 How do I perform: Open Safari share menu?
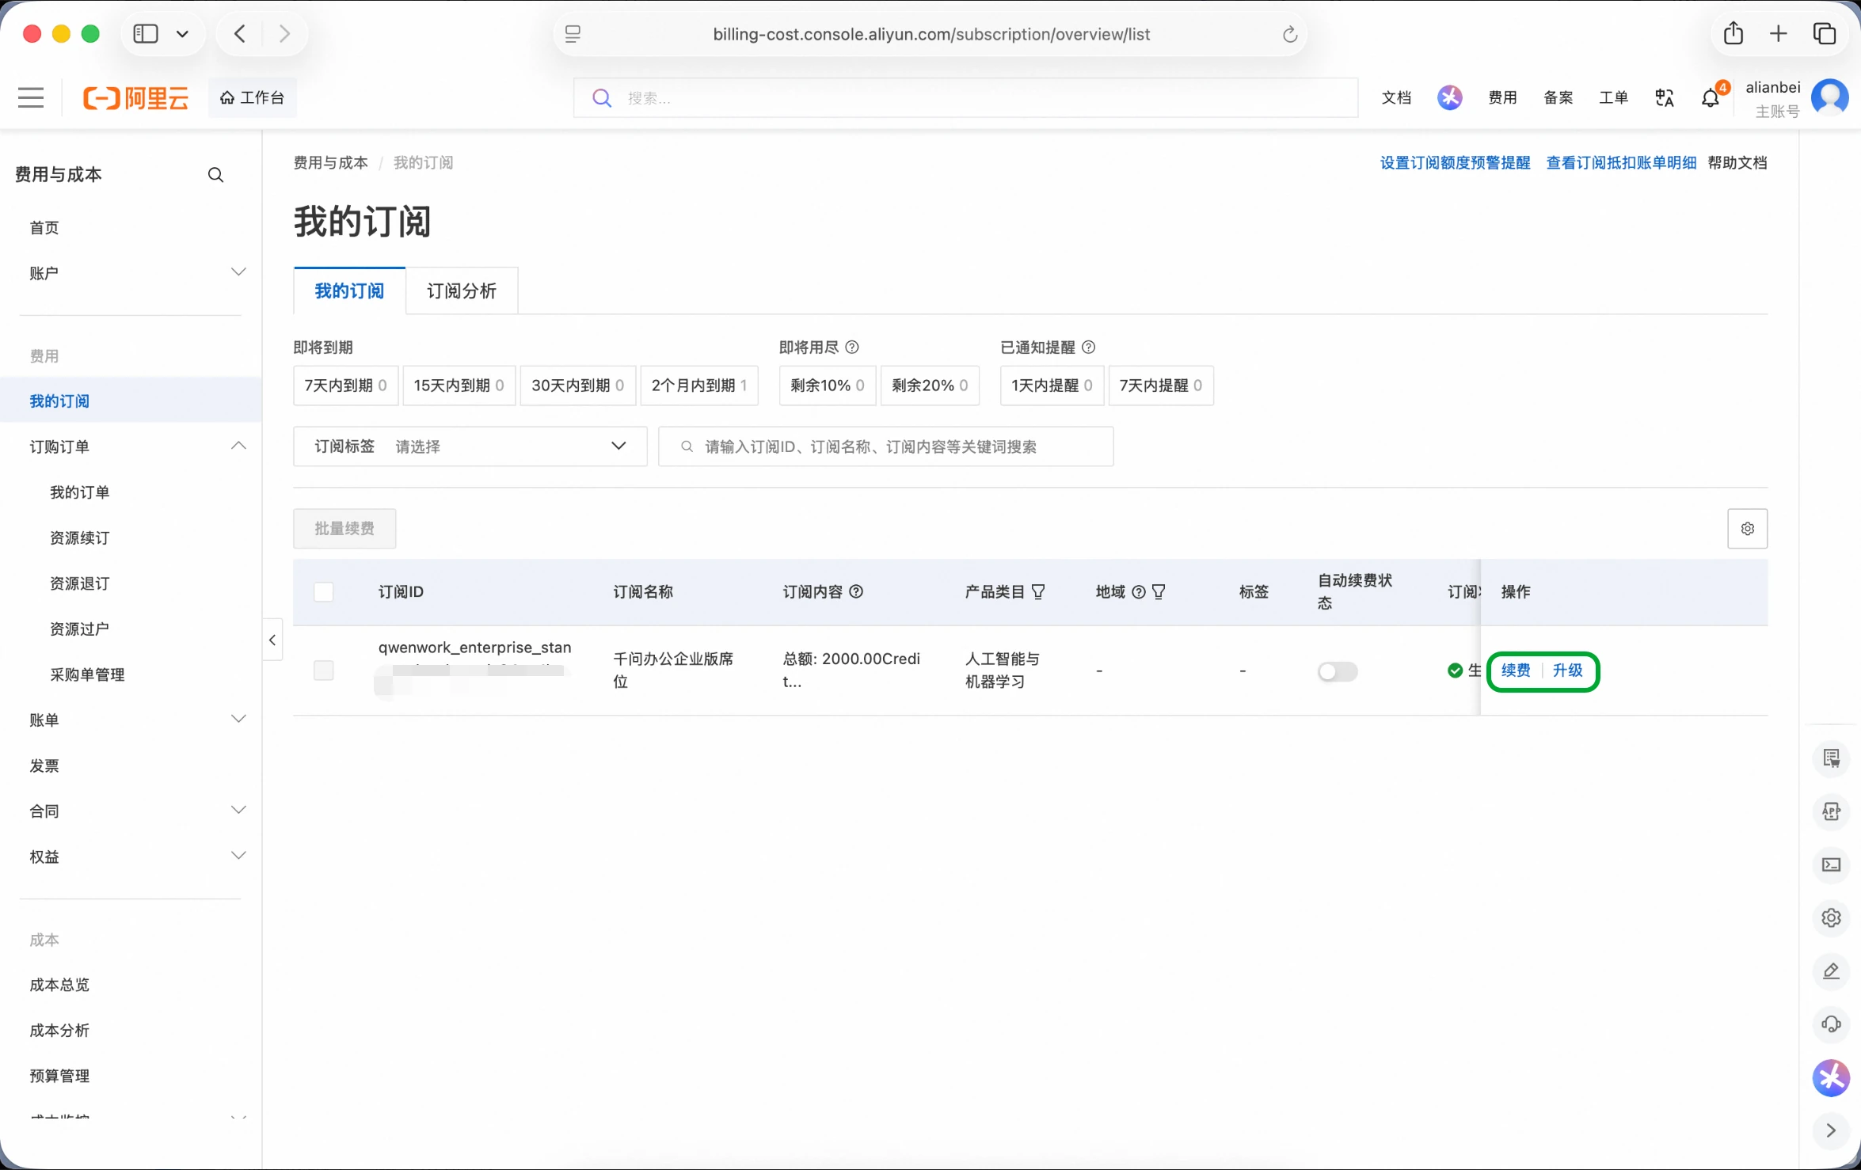1733,33
